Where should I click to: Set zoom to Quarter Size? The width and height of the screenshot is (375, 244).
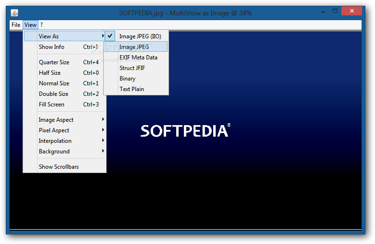coord(64,62)
